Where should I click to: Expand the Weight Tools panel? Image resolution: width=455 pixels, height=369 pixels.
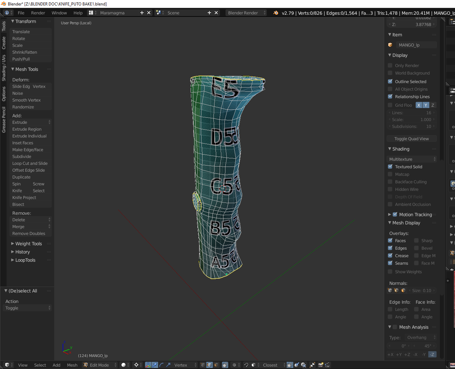[28, 243]
